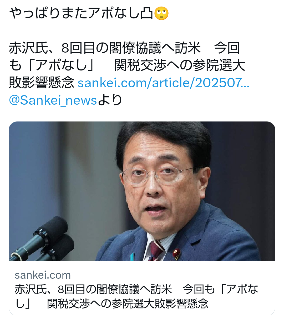Click the より text after the mention
Image resolution: width=284 pixels, height=315 pixels.
point(110,100)
